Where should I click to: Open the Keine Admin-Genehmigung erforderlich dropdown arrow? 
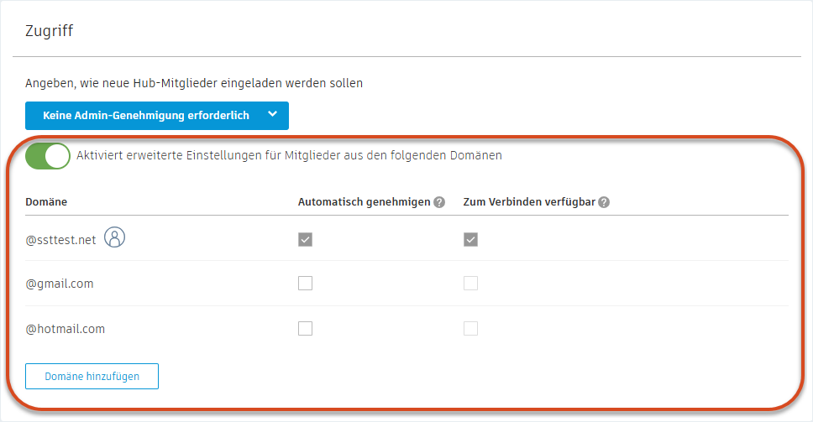[272, 116]
